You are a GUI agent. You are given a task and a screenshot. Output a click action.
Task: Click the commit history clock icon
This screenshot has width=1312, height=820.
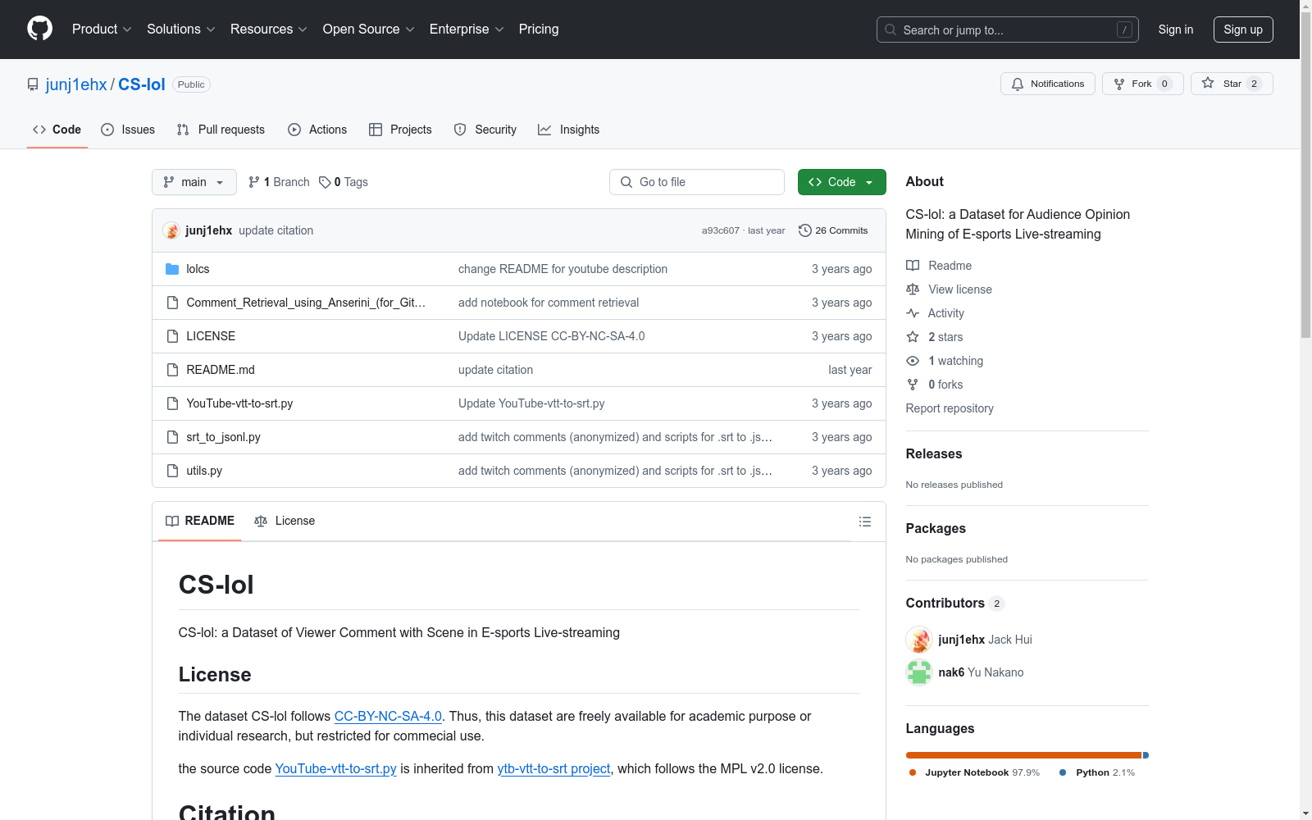(x=805, y=230)
